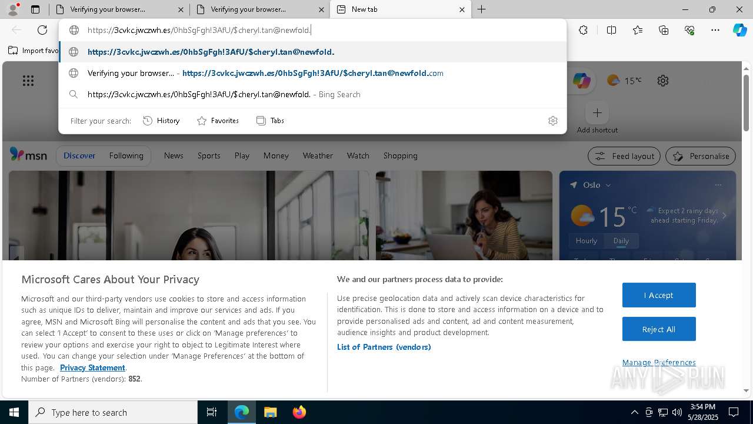The image size is (753, 424).
Task: Refresh the current page
Action: (42, 30)
